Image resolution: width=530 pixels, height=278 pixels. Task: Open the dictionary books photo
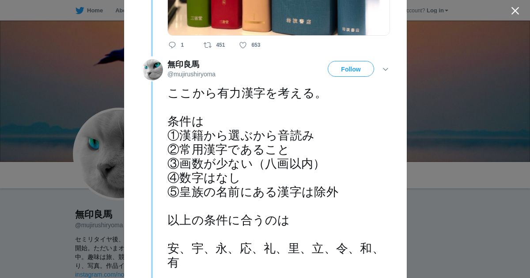(279, 18)
